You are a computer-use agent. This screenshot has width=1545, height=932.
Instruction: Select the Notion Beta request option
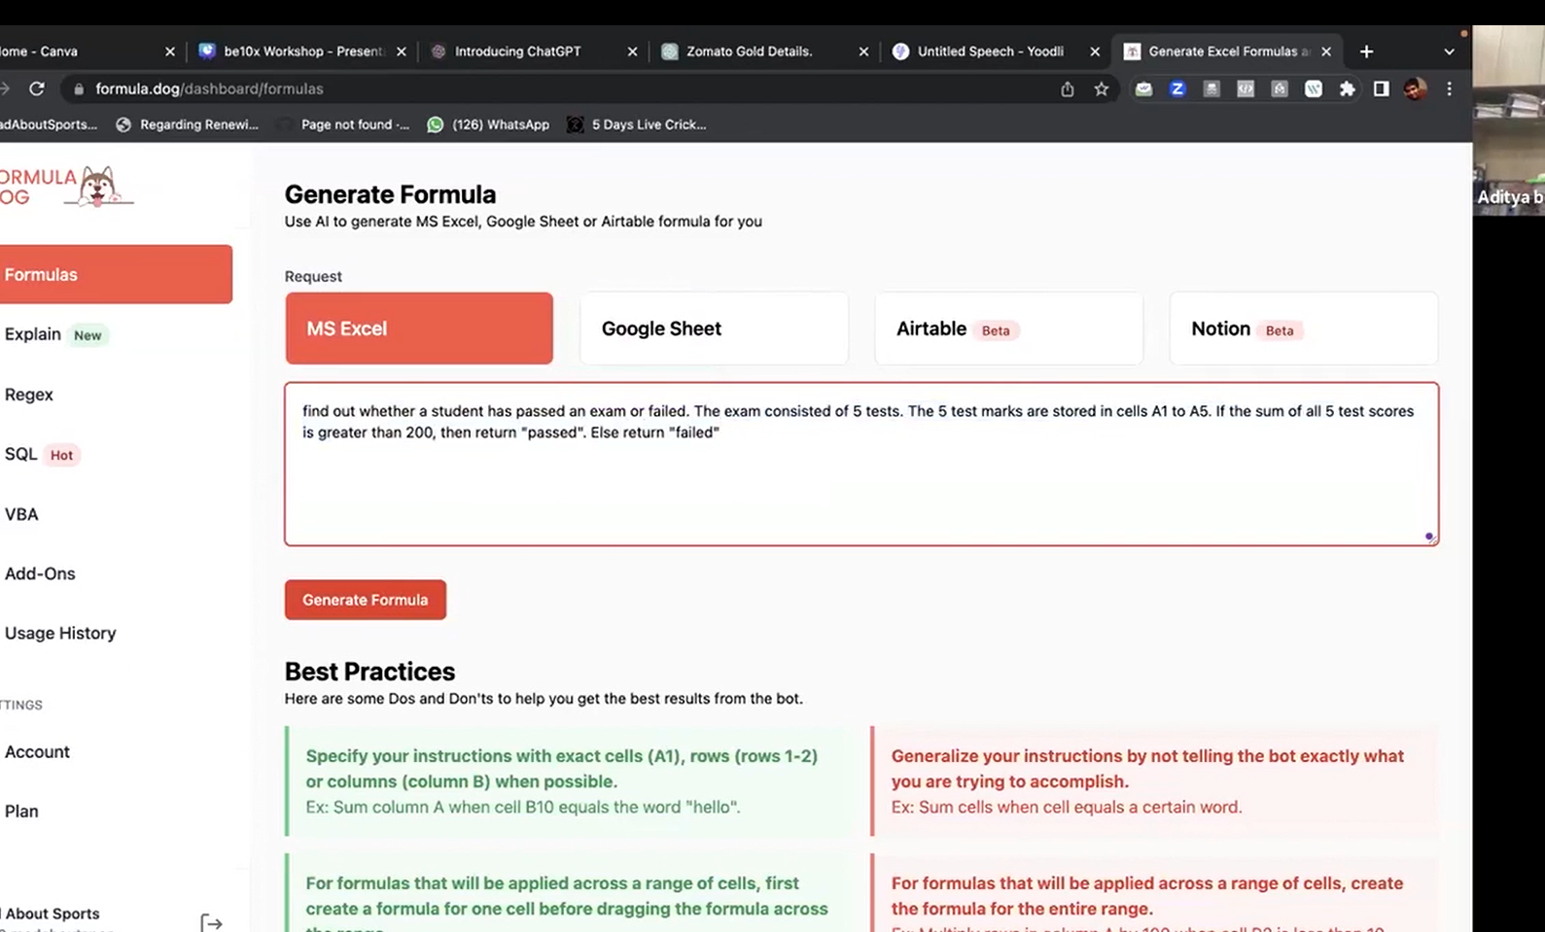pyautogui.click(x=1303, y=328)
